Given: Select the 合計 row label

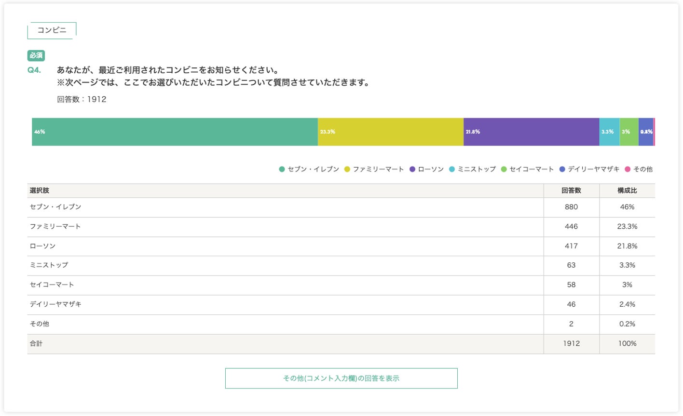Looking at the screenshot, I should (x=36, y=344).
